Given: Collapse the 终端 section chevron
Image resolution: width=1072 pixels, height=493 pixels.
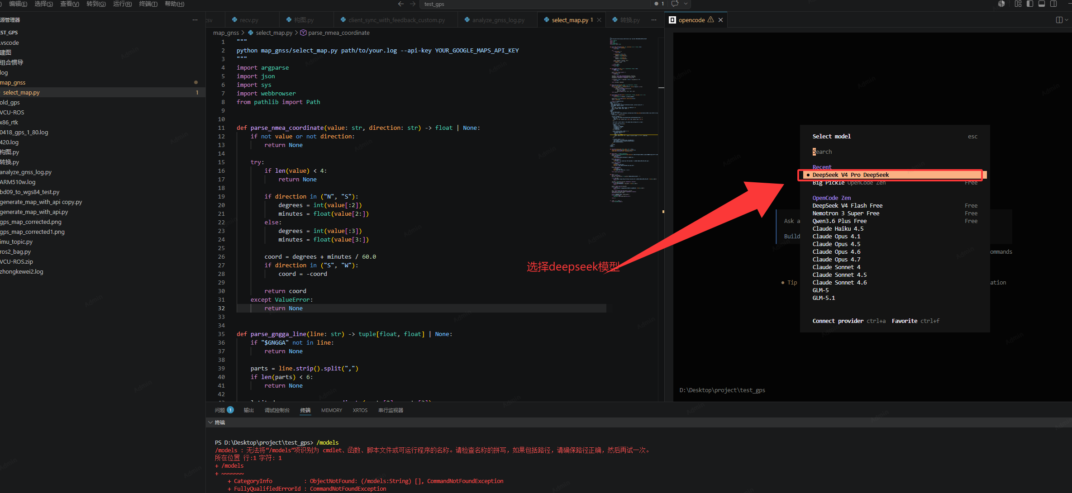Looking at the screenshot, I should [x=210, y=422].
